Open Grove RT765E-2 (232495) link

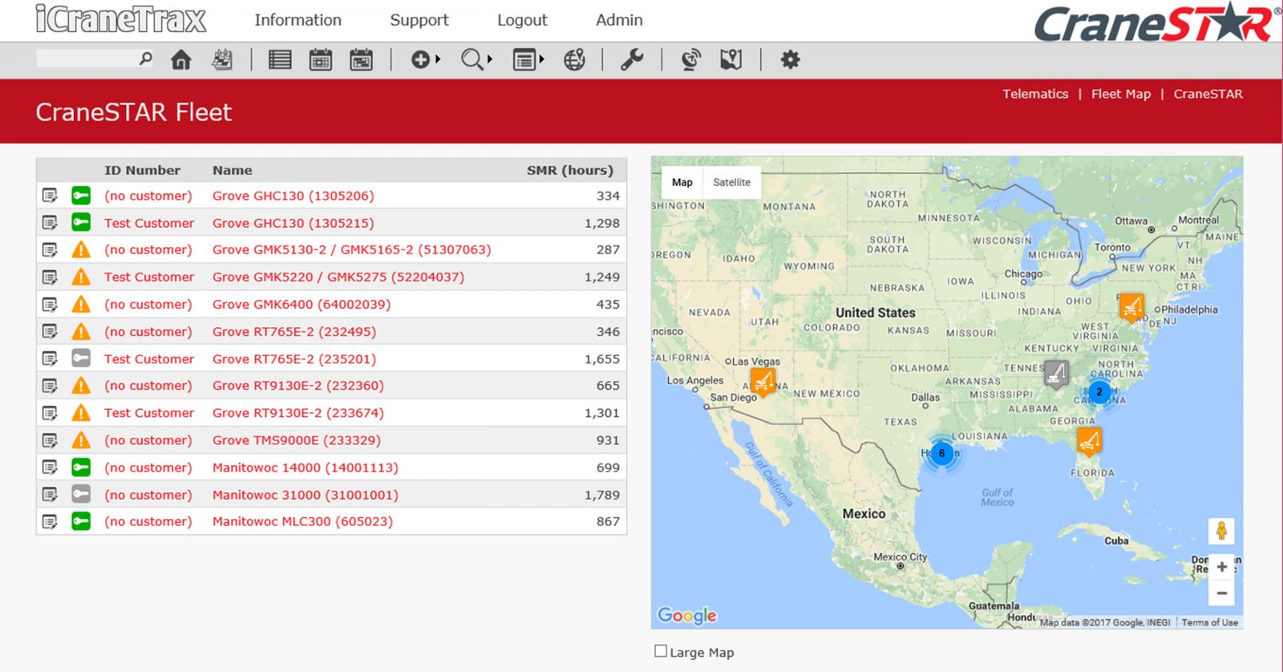click(294, 331)
